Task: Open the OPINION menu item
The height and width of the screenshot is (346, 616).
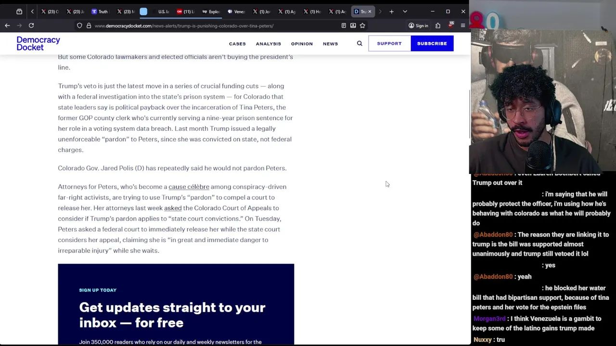Action: coord(302,44)
